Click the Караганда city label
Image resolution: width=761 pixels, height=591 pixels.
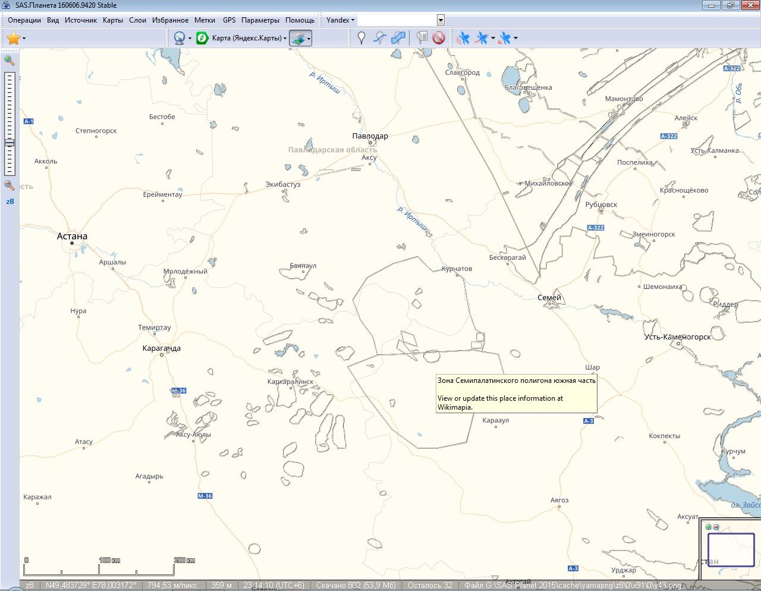click(x=162, y=348)
